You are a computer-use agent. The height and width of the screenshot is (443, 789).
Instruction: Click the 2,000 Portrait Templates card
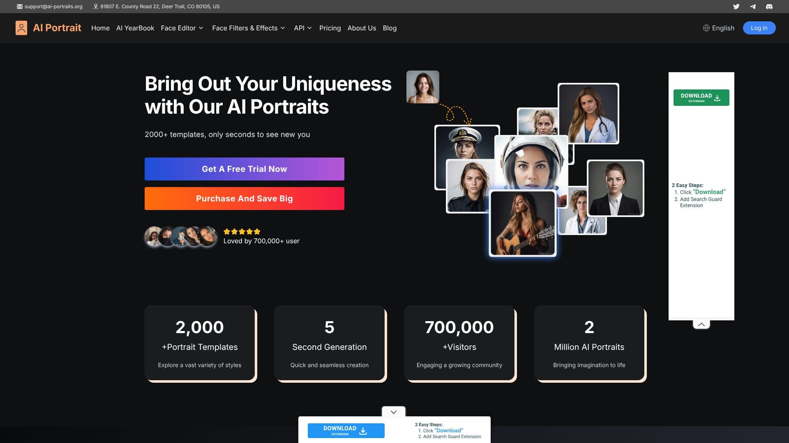pos(200,343)
